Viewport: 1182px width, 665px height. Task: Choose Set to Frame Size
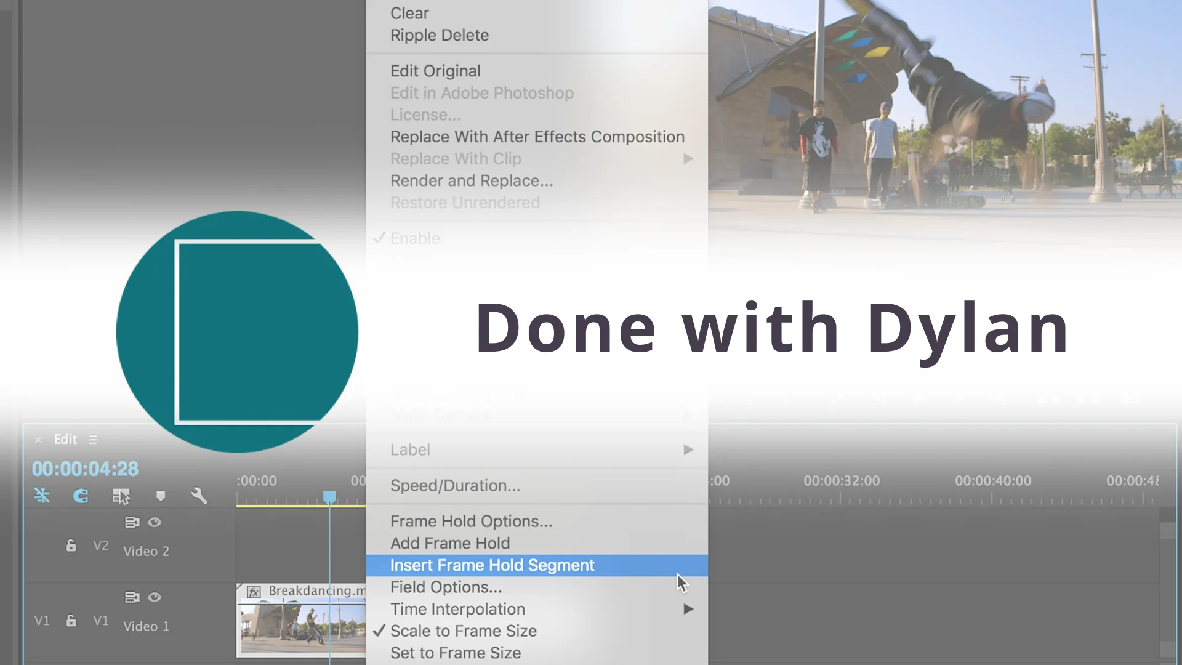[x=456, y=653]
